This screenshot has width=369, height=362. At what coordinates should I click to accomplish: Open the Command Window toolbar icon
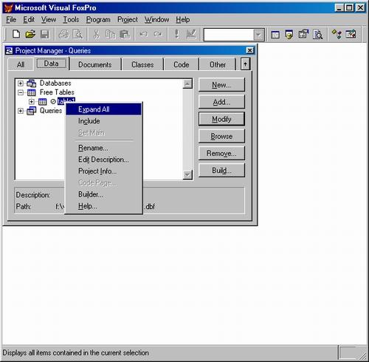275,35
